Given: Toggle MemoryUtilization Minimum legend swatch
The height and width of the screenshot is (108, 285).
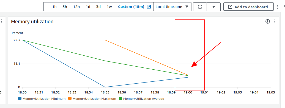Looking at the screenshot, I should click(x=20, y=99).
